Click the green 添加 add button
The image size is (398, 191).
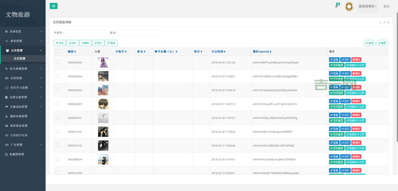(60, 43)
